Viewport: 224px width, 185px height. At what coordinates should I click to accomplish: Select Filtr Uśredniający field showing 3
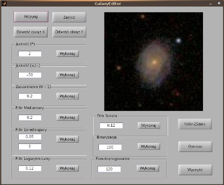30,147
